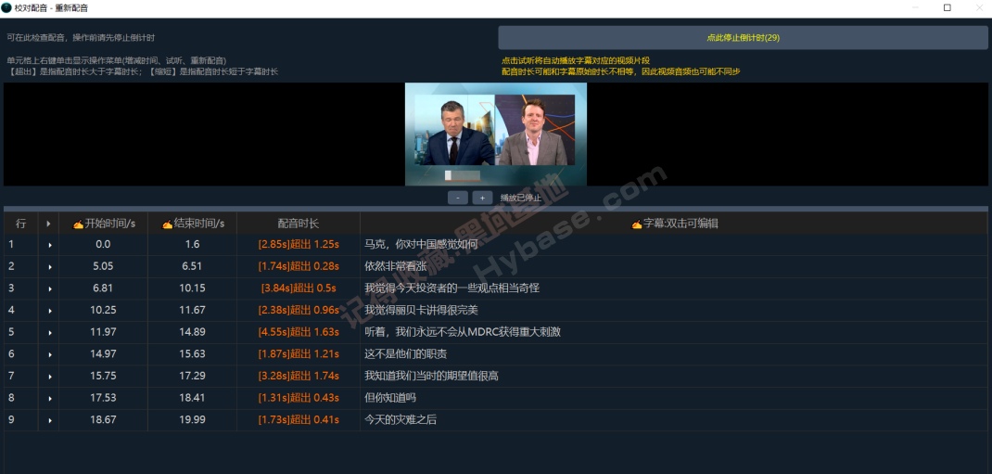The height and width of the screenshot is (474, 992).
Task: Maximize the 校对配音 window
Action: pos(947,7)
